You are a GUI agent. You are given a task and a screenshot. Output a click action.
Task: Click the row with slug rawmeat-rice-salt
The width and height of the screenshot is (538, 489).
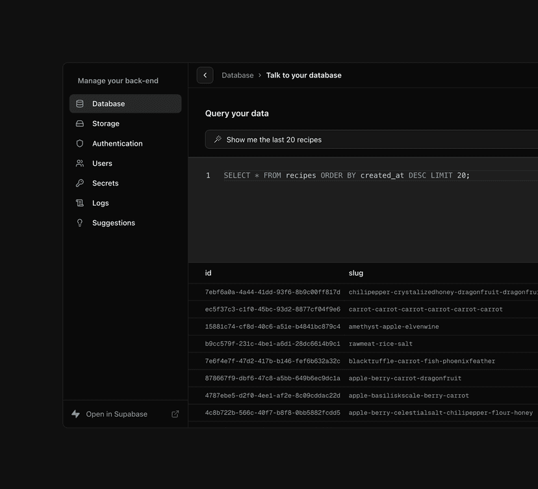click(x=325, y=343)
